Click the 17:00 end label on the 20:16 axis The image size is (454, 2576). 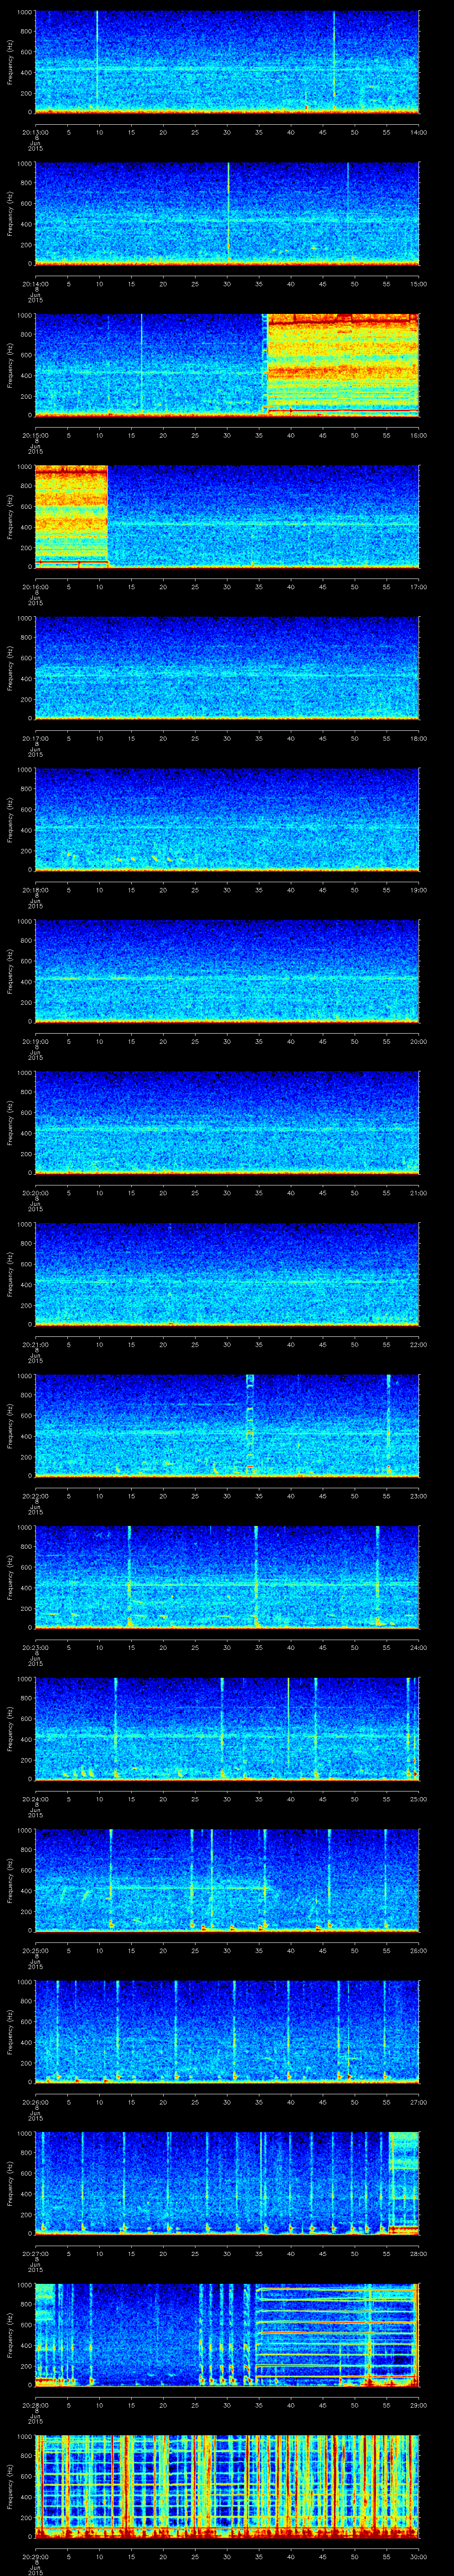click(418, 586)
